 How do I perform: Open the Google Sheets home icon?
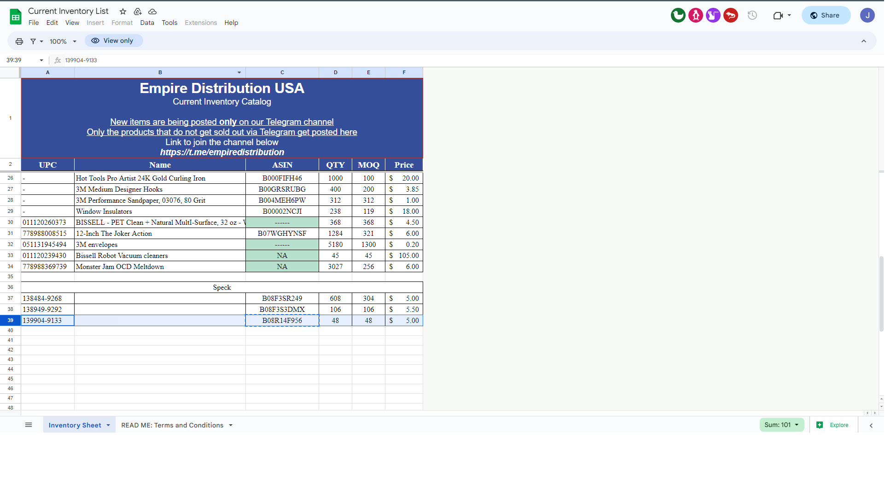[x=16, y=17]
